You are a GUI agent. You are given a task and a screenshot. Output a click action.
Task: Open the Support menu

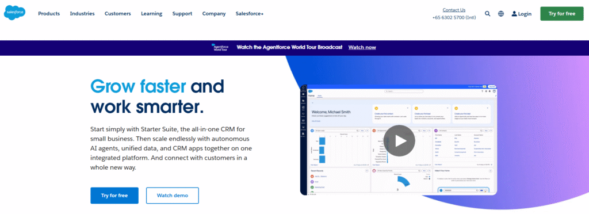(182, 13)
